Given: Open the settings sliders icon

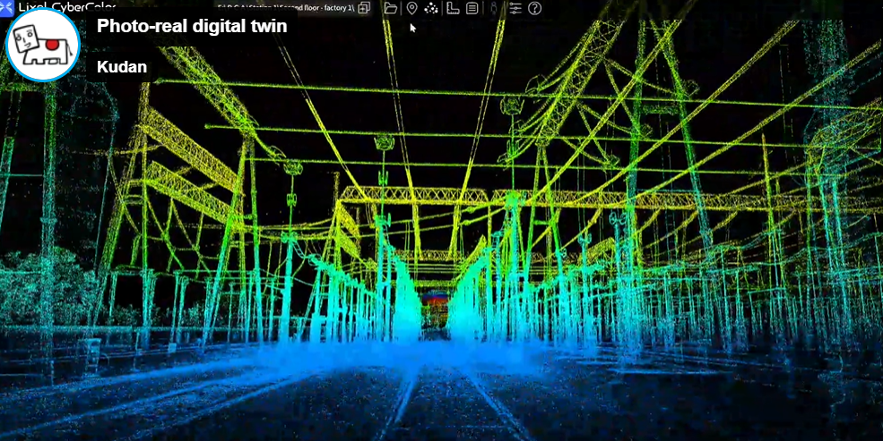Looking at the screenshot, I should pyautogui.click(x=515, y=8).
